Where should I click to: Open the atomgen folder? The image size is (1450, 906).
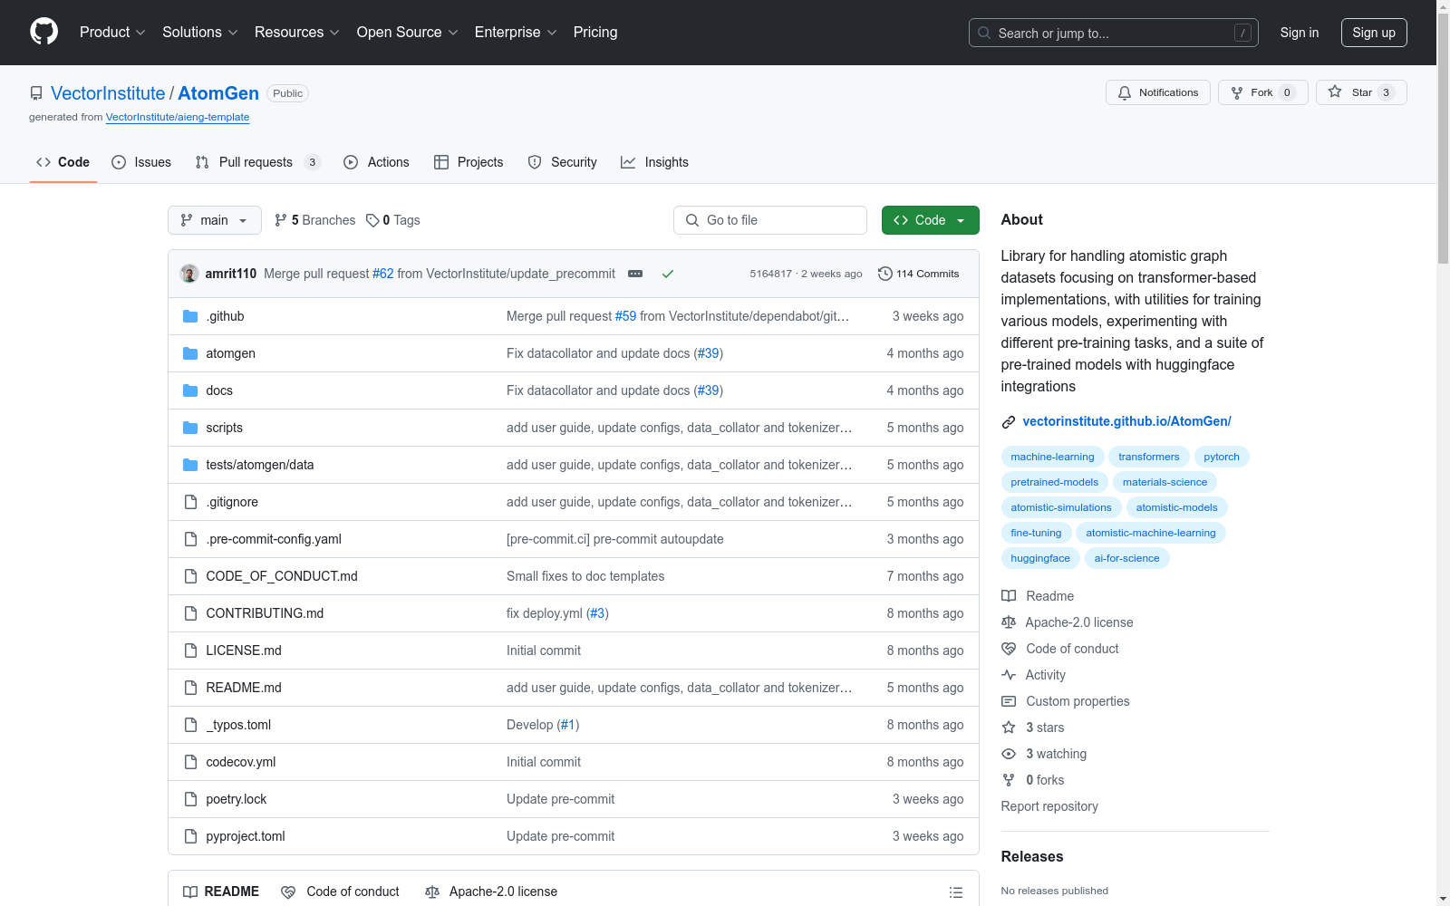(x=230, y=353)
